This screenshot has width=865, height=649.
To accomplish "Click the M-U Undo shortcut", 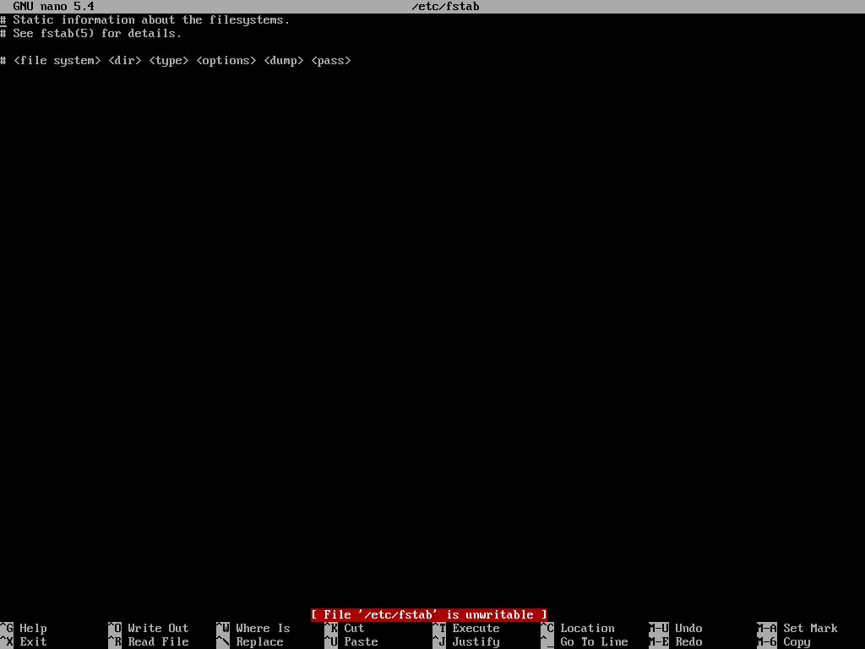I will click(x=676, y=628).
